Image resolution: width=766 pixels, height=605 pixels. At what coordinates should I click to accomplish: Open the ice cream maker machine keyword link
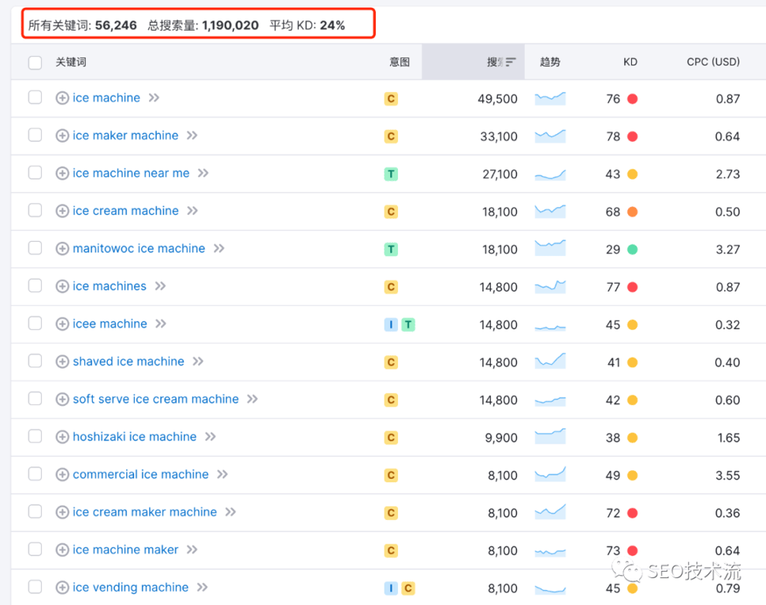[x=144, y=512]
